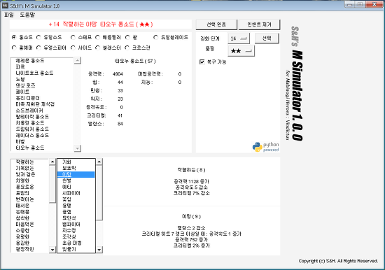Select highlighted 야망 suffix enchant
Screen dimensions: 385x270
click(x=76, y=174)
